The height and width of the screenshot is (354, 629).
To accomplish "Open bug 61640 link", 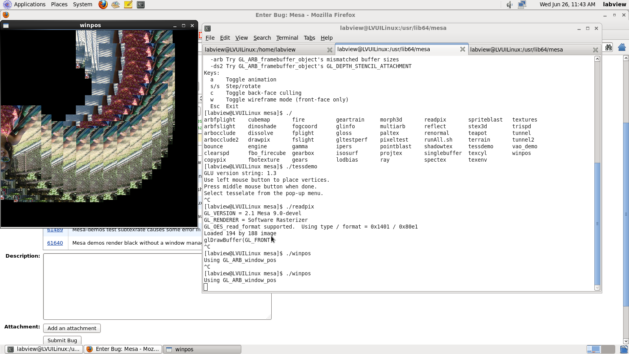I will tap(55, 243).
